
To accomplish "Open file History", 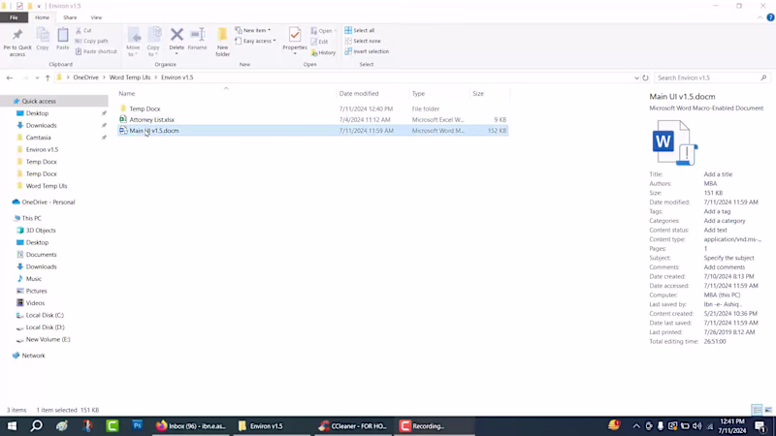I will [x=324, y=52].
